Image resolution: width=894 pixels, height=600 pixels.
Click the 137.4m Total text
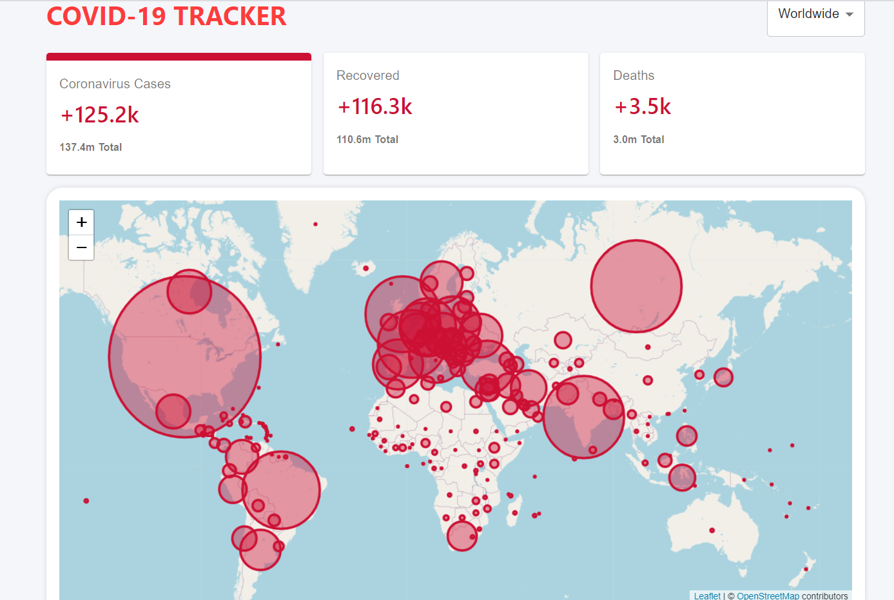tap(91, 147)
